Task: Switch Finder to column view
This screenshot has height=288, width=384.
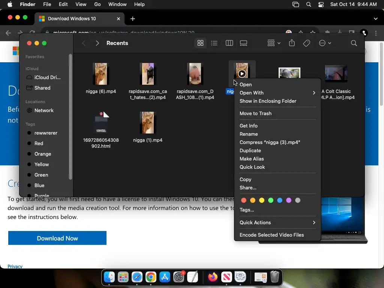Action: (x=229, y=43)
